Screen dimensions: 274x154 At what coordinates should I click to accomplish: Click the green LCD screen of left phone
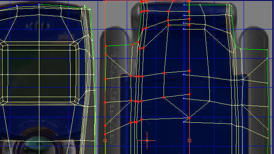click(x=39, y=73)
